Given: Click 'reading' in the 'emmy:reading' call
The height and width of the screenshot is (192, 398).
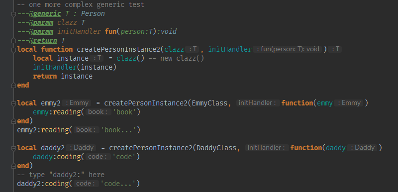Looking at the screenshot, I should click(x=67, y=112).
